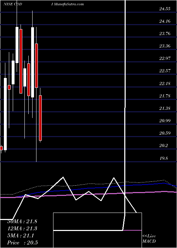177x248 pixels.
Task: Click the 22.57 price axis label
Action: click(165, 71)
